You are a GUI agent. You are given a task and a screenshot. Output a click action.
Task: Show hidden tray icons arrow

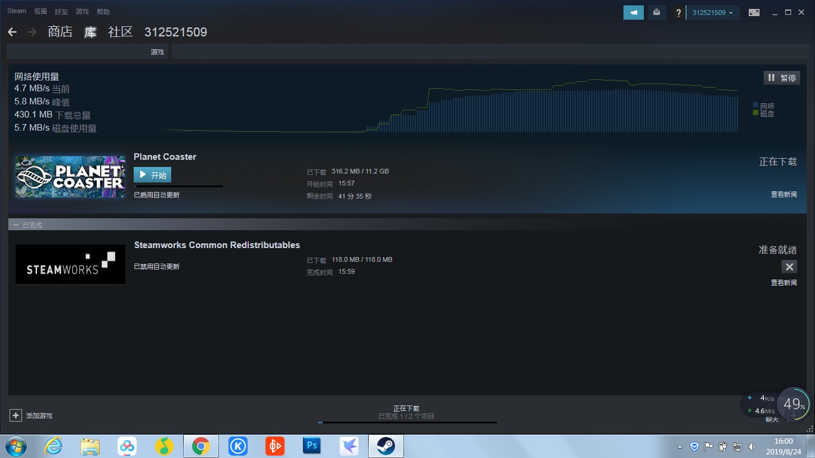(680, 447)
